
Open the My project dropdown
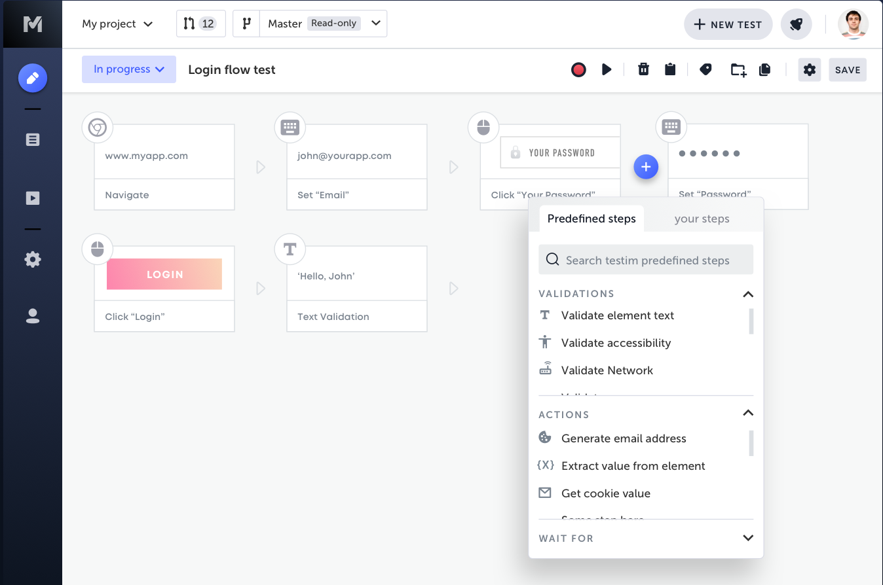(117, 24)
